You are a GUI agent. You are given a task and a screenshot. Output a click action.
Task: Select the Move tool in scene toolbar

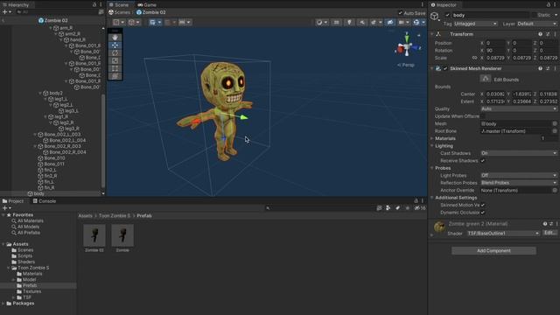(115, 45)
